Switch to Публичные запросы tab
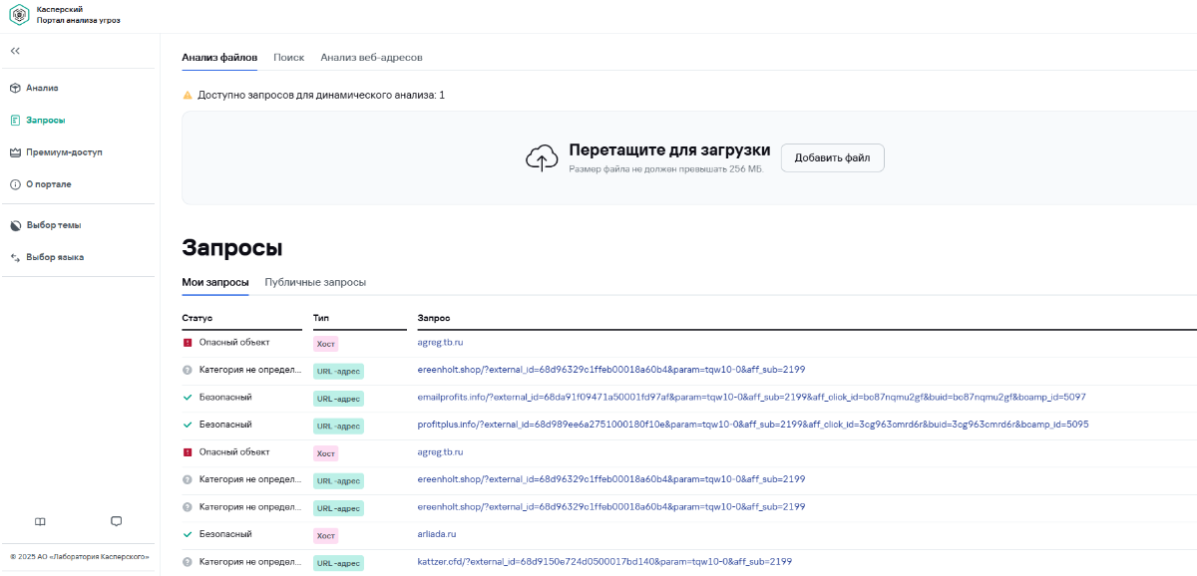The height and width of the screenshot is (576, 1197). click(x=315, y=282)
